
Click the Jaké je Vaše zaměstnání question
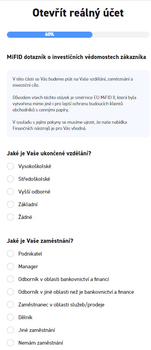tap(40, 241)
